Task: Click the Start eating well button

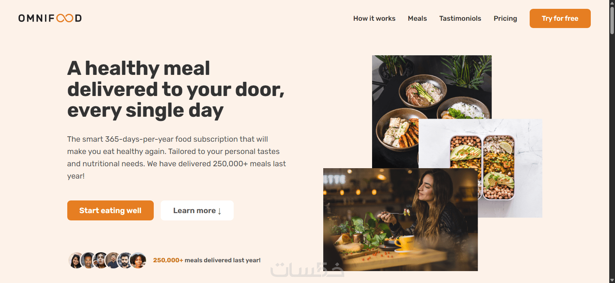Action: click(110, 210)
